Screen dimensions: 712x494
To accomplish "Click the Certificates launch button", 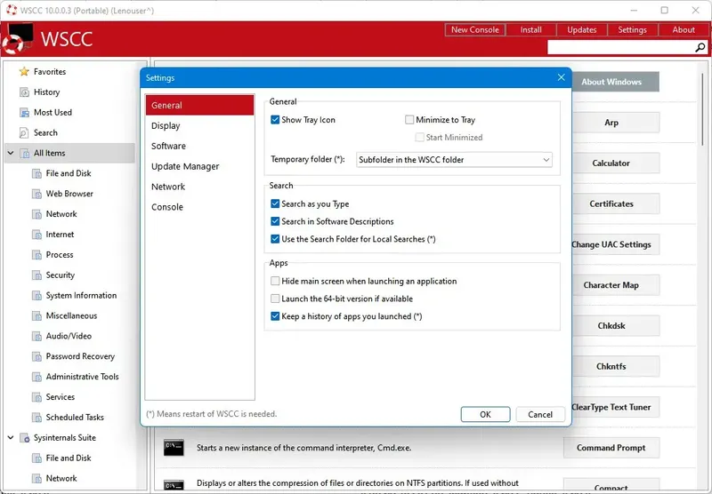I will tap(616, 204).
